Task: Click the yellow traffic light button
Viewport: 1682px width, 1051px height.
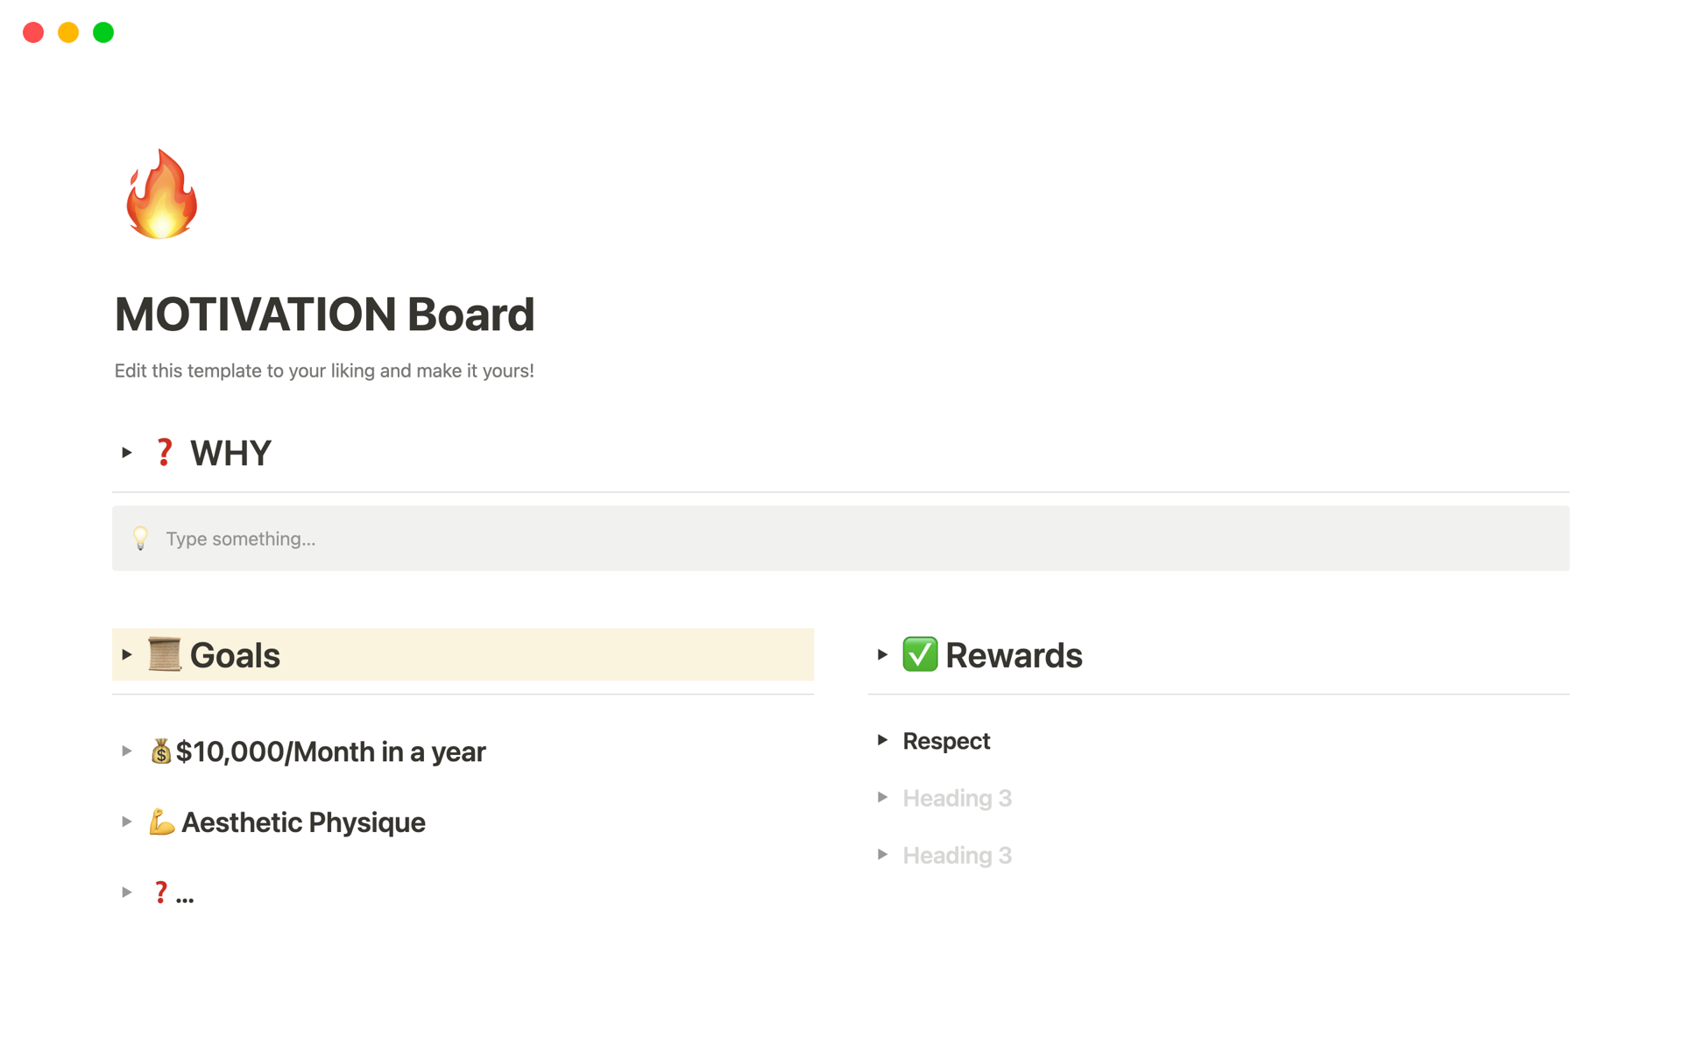Action: tap(67, 32)
